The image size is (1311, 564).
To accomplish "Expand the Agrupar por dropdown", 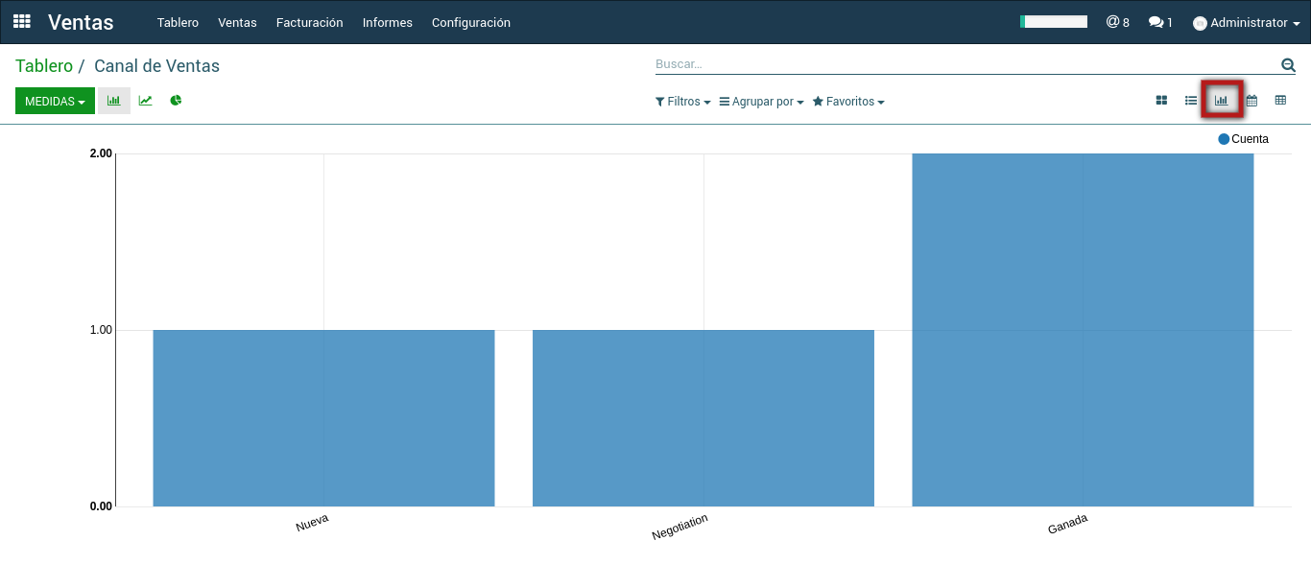I will (761, 102).
